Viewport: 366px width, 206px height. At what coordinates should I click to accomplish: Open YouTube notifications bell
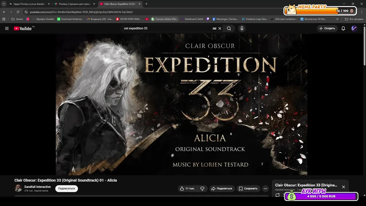click(x=343, y=28)
